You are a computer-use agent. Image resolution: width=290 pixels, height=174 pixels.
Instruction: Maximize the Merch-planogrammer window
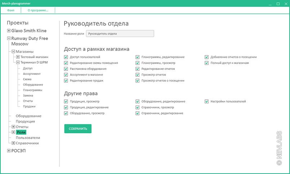click(x=278, y=4)
